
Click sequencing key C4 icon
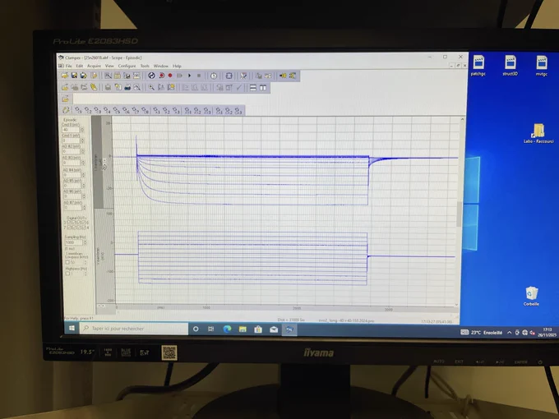(107, 110)
